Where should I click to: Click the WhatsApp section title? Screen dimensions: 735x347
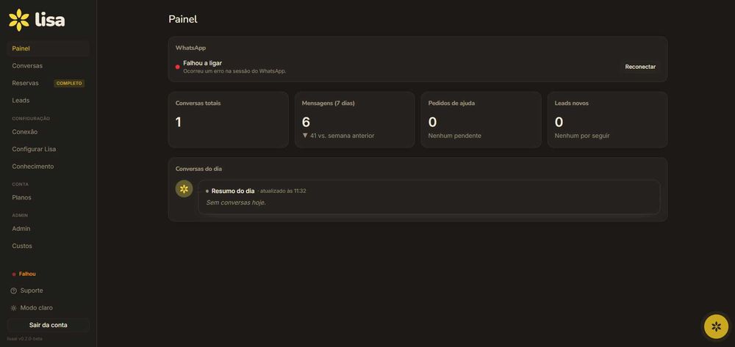(x=191, y=48)
